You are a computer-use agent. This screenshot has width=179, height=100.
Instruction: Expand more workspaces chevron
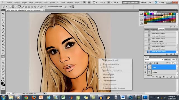tap(150, 2)
